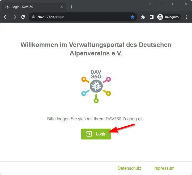Go back to the previous page
Viewport: 192px width, 175px height.
(6, 17)
